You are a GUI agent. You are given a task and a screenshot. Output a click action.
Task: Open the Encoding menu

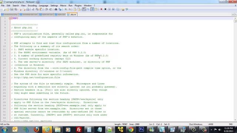tap(32, 6)
